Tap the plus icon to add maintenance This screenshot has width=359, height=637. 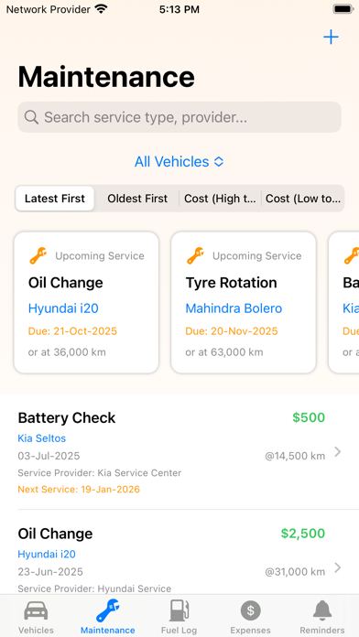point(331,37)
